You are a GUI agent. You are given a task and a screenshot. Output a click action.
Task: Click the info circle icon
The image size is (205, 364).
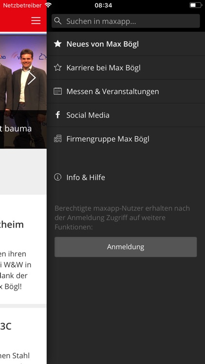coord(58,177)
